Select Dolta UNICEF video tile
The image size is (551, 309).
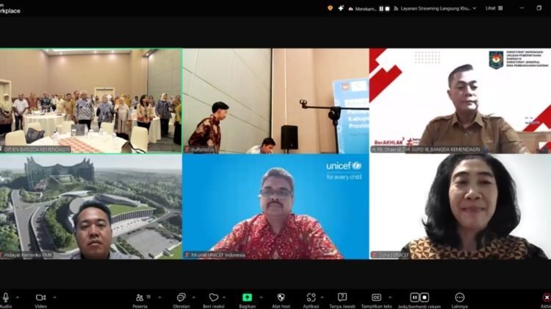(460, 207)
